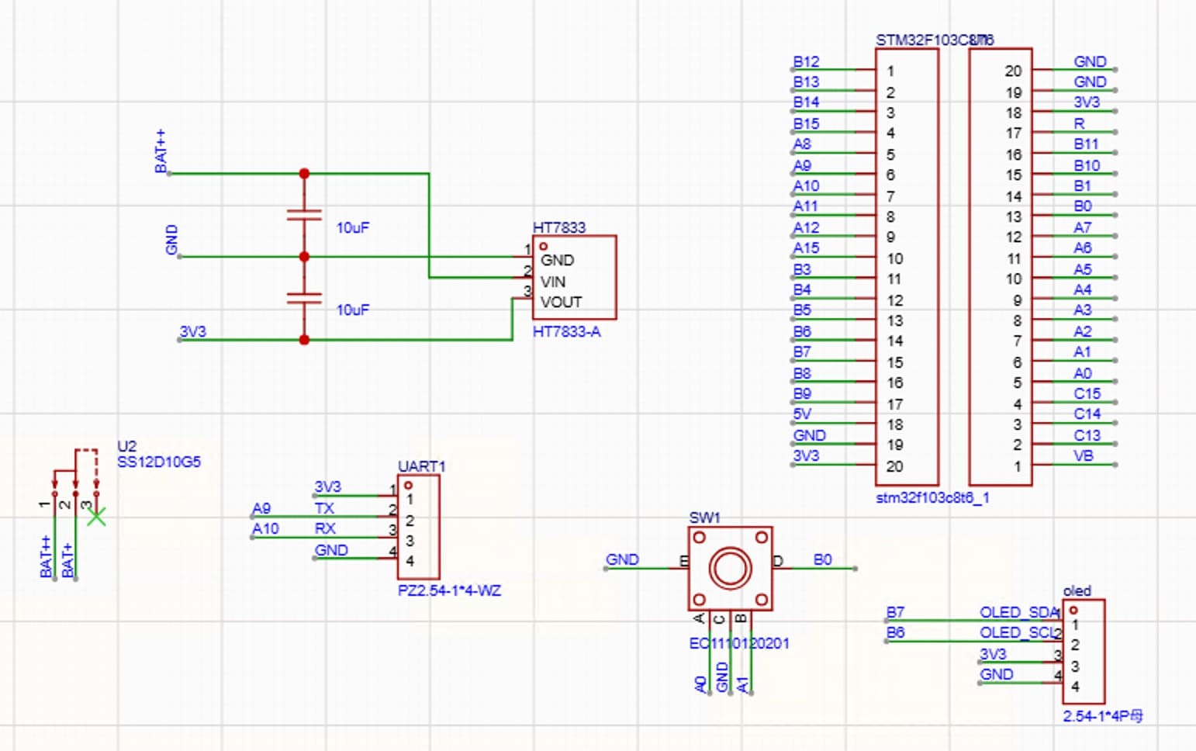Select the HT7833 regulator component
This screenshot has width=1196, height=751.
pos(574,277)
